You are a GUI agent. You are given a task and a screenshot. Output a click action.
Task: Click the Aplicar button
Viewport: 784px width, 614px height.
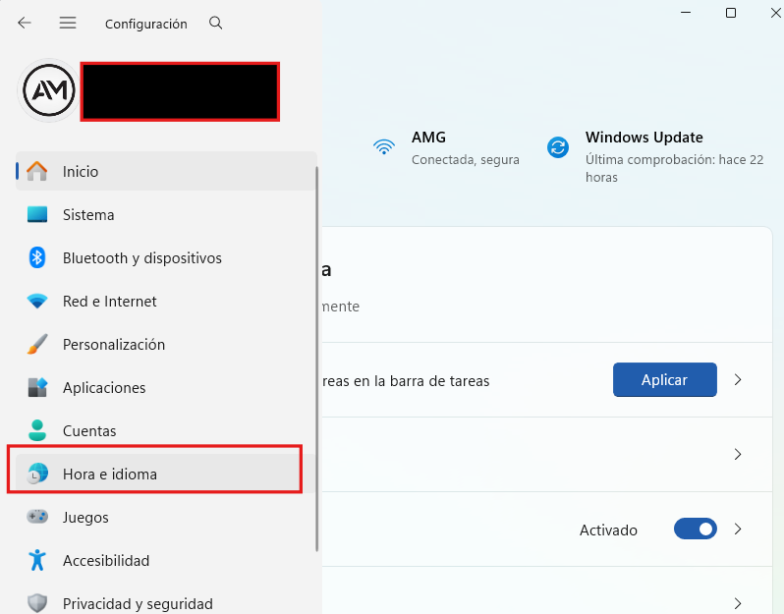click(664, 379)
